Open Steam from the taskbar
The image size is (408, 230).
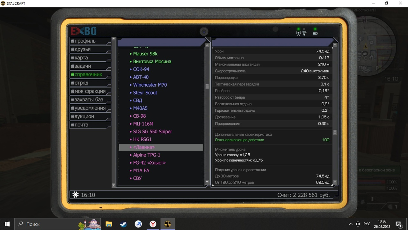[123, 224]
